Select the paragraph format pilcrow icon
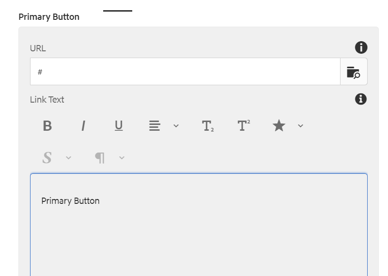Image resolution: width=388 pixels, height=276 pixels. [x=100, y=157]
